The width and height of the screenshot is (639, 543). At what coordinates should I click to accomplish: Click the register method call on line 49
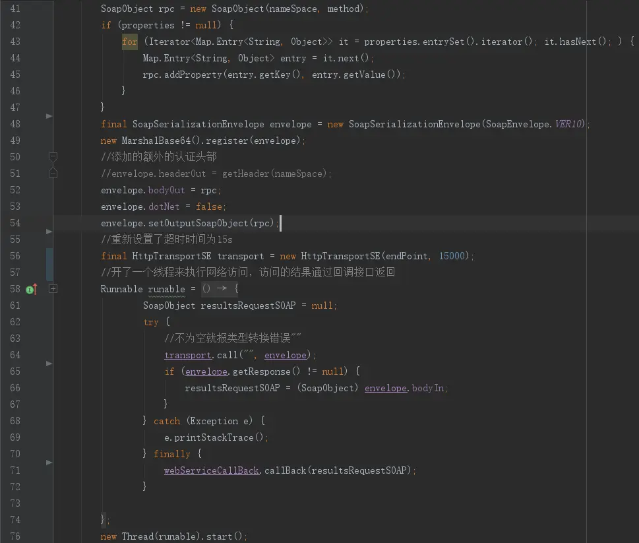pos(227,141)
